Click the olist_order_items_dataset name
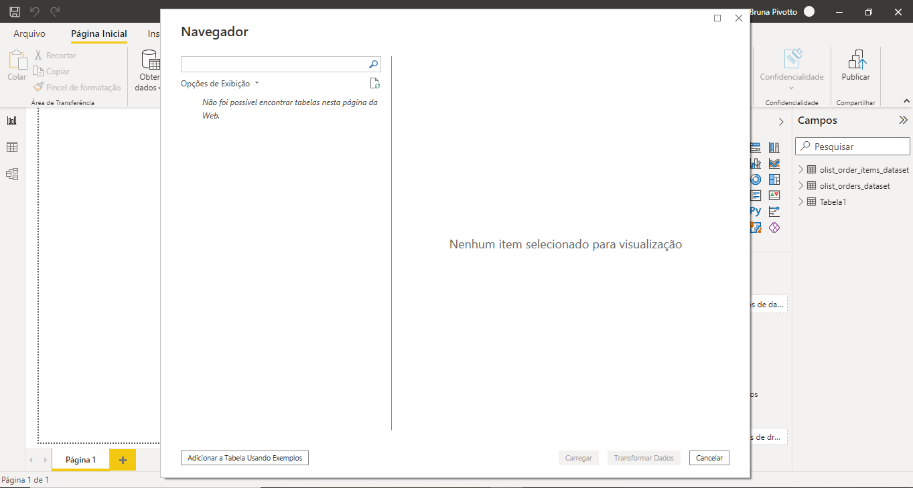Image resolution: width=913 pixels, height=488 pixels. point(865,170)
